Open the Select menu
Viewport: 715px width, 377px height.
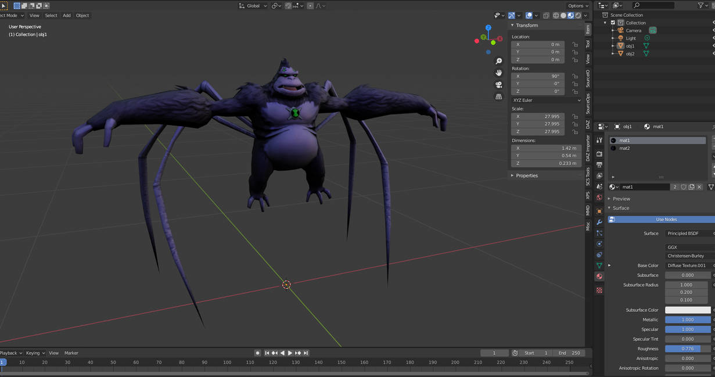click(51, 16)
